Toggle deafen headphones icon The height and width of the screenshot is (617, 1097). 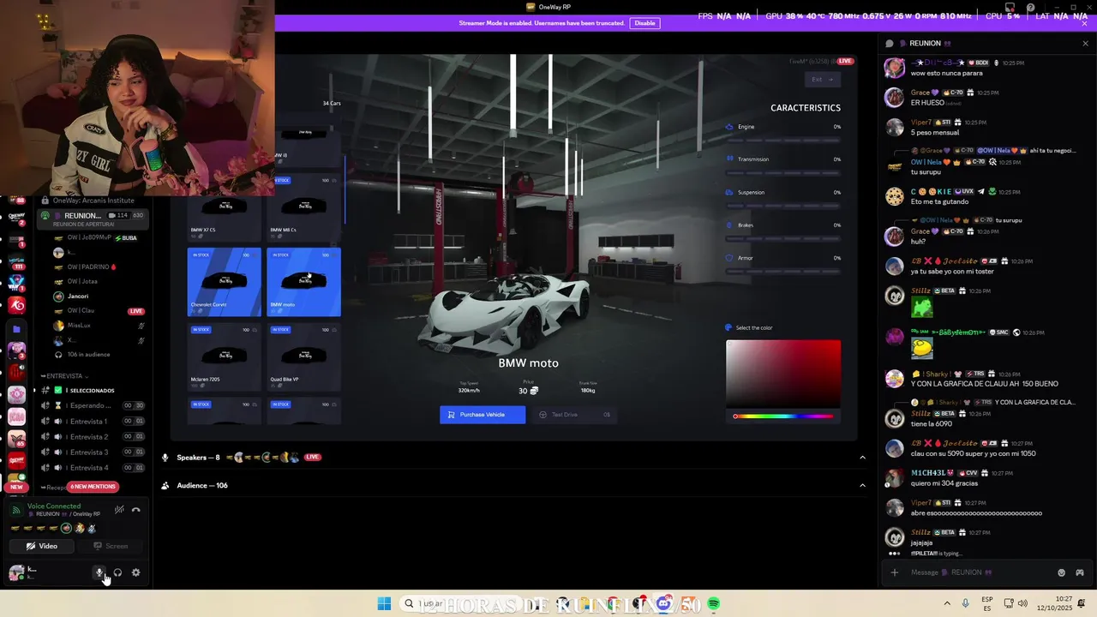pos(117,572)
